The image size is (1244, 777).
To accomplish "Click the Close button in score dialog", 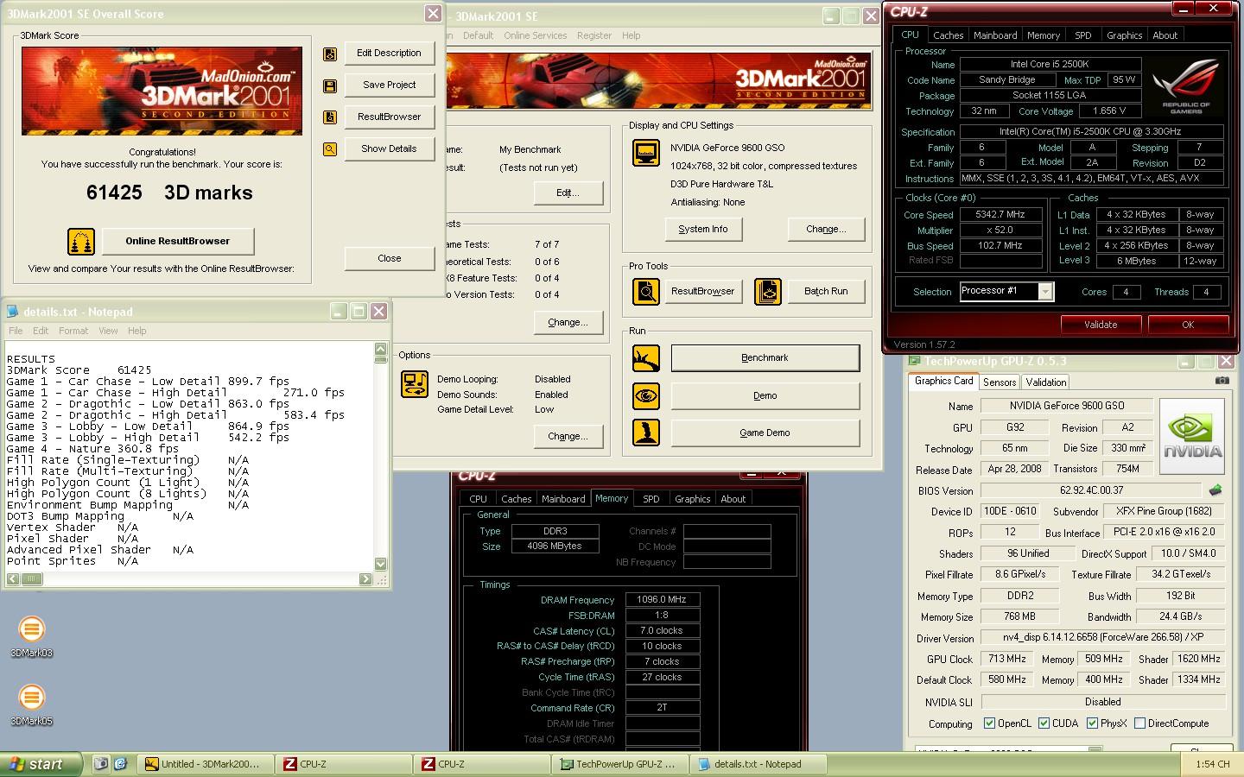I will [x=389, y=258].
